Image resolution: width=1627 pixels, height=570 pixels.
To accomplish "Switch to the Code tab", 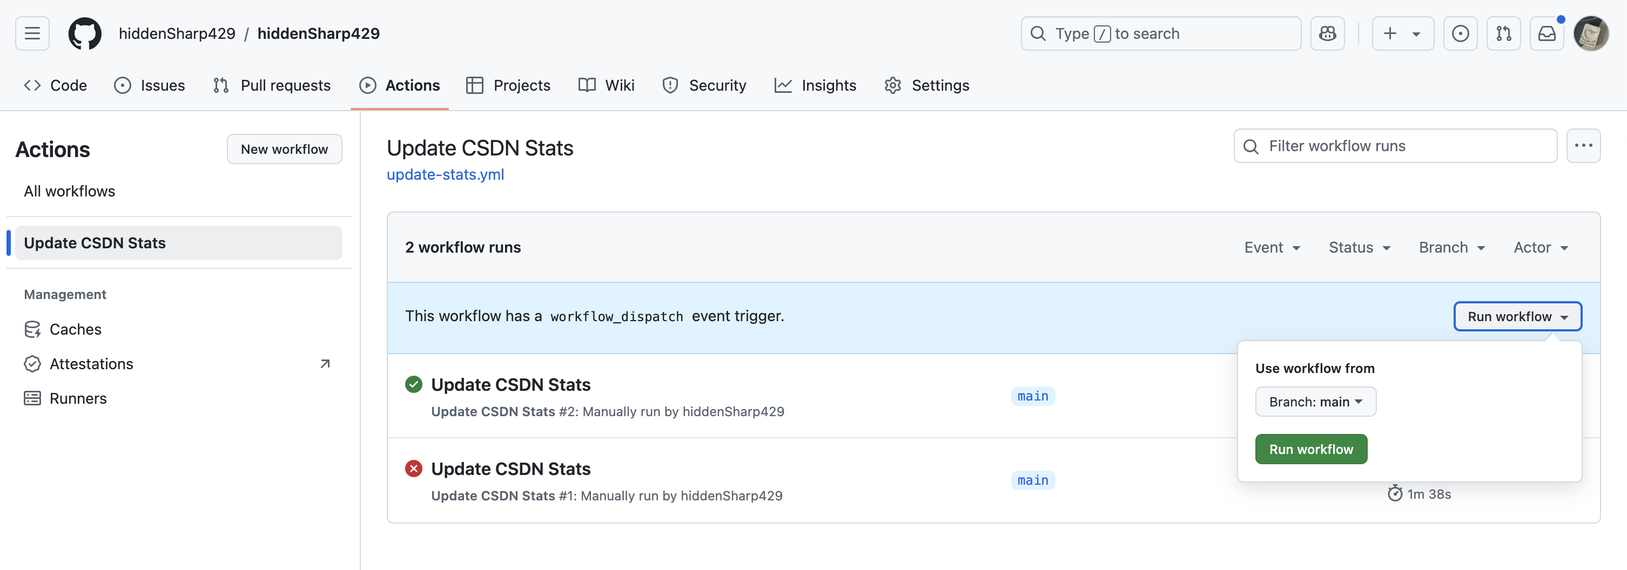I will [x=56, y=85].
